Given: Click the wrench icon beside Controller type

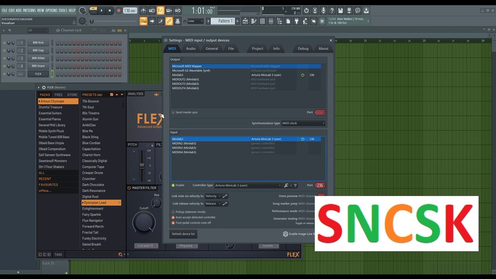Looking at the screenshot, I should point(286,186).
